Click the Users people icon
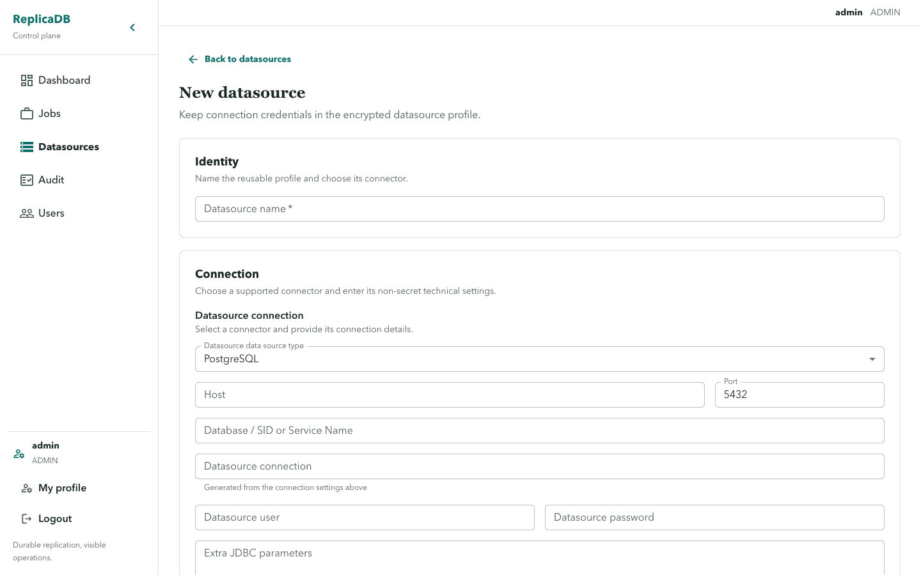Image resolution: width=921 pixels, height=575 pixels. (27, 213)
